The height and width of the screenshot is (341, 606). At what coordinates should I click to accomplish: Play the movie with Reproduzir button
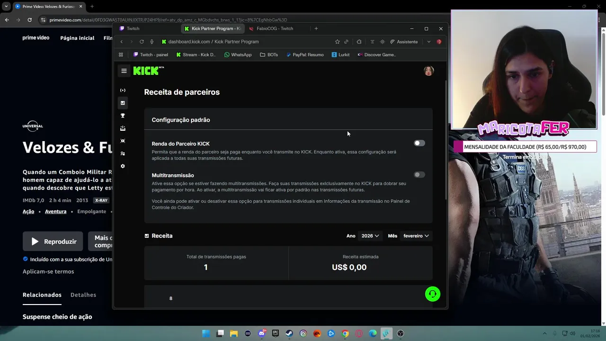53,242
